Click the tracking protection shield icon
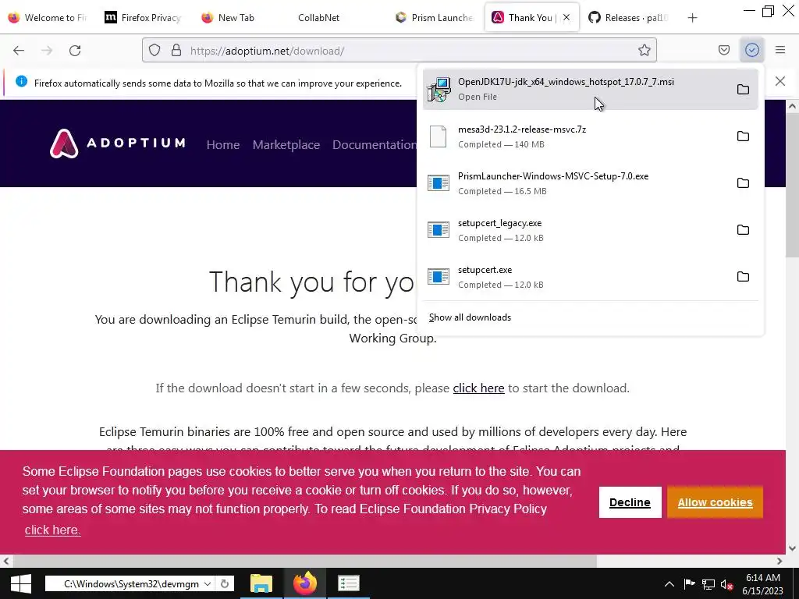This screenshot has width=799, height=599. (154, 51)
